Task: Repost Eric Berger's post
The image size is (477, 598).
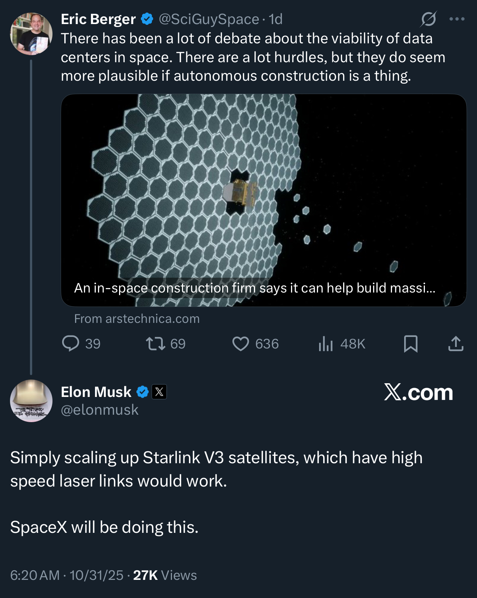Action: click(155, 344)
